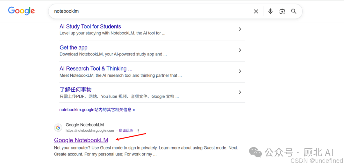344x166 pixels.
Task: Expand the AI Study Tool for Students chevron
Action: click(240, 29)
